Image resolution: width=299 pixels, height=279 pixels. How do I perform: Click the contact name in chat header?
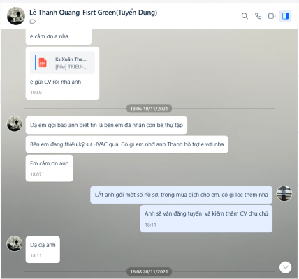93,13
